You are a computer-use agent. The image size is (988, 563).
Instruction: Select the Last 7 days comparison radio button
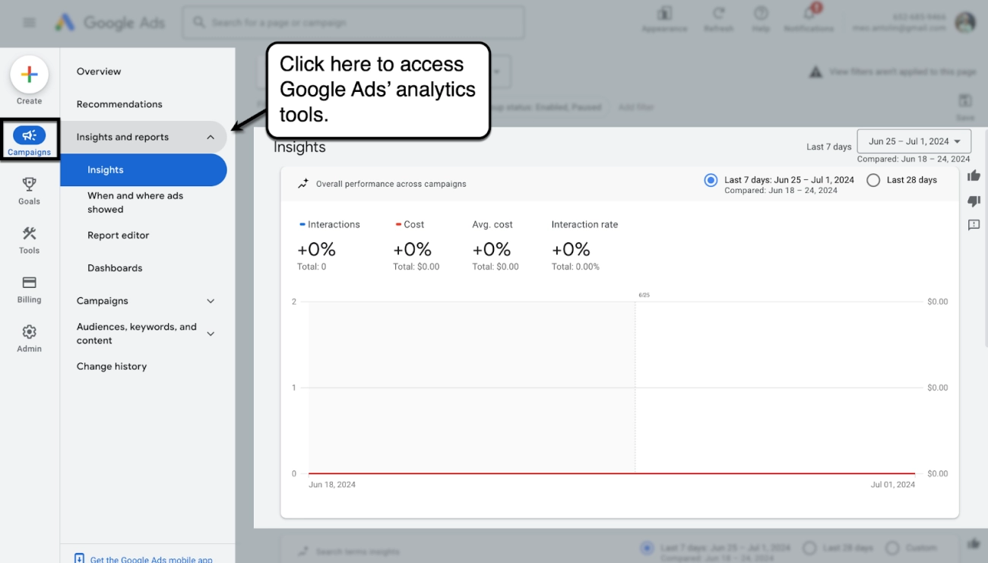(710, 180)
